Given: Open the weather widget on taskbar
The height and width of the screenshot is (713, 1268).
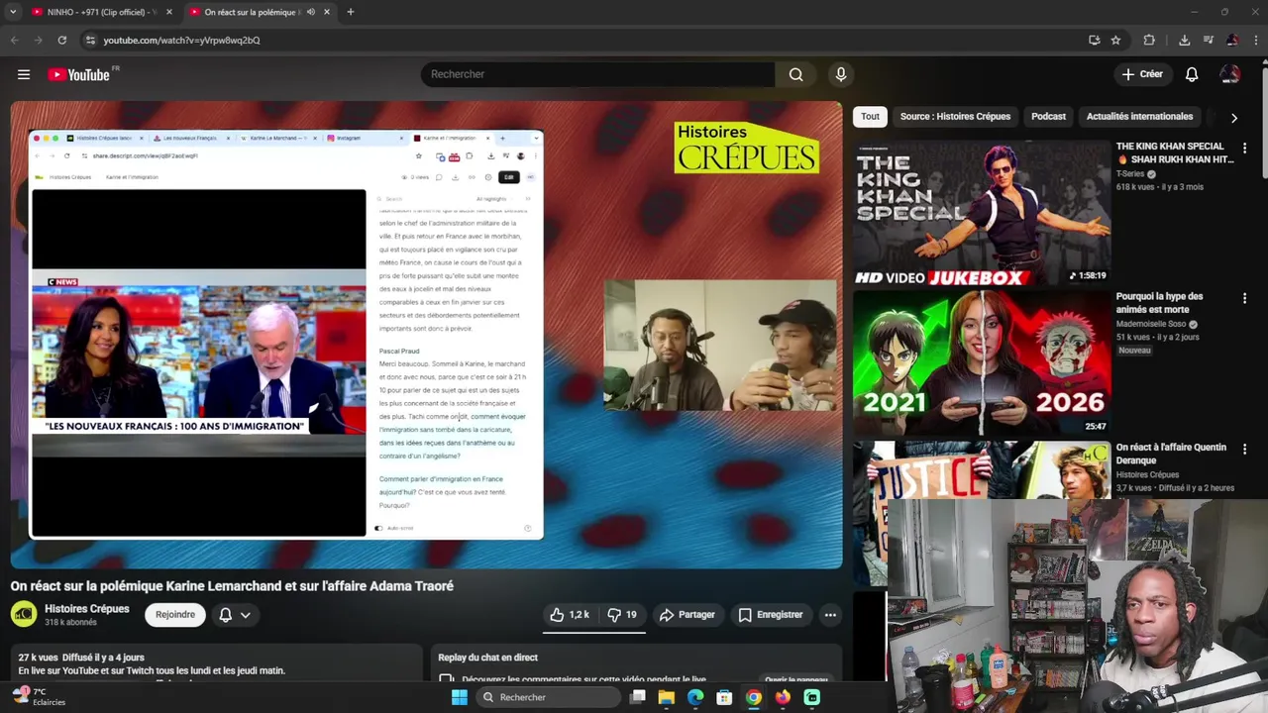Looking at the screenshot, I should coord(40,697).
